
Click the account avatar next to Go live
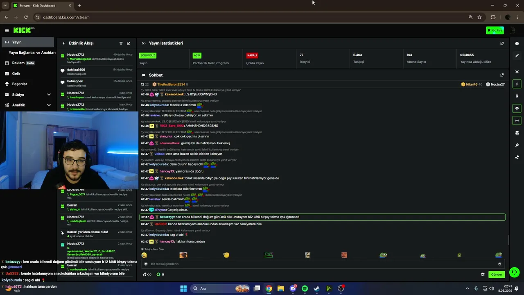point(513,30)
